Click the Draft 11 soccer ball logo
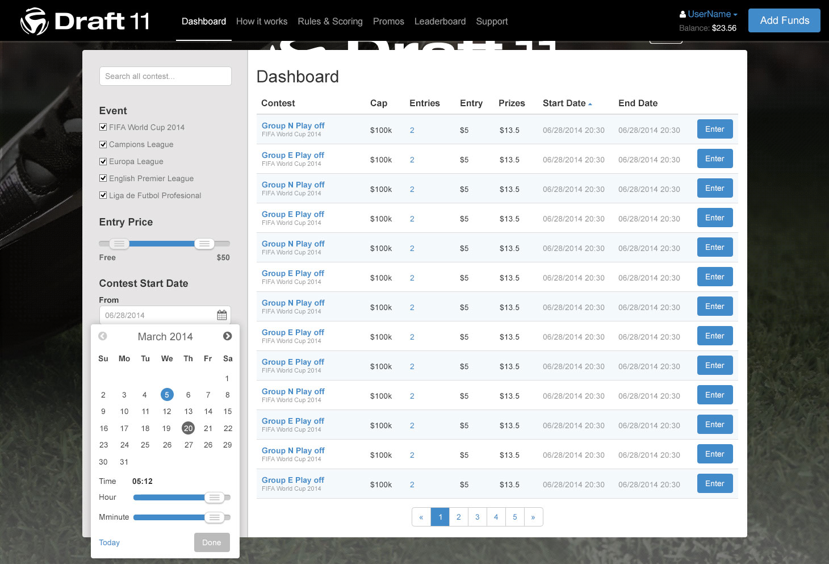 coord(35,22)
